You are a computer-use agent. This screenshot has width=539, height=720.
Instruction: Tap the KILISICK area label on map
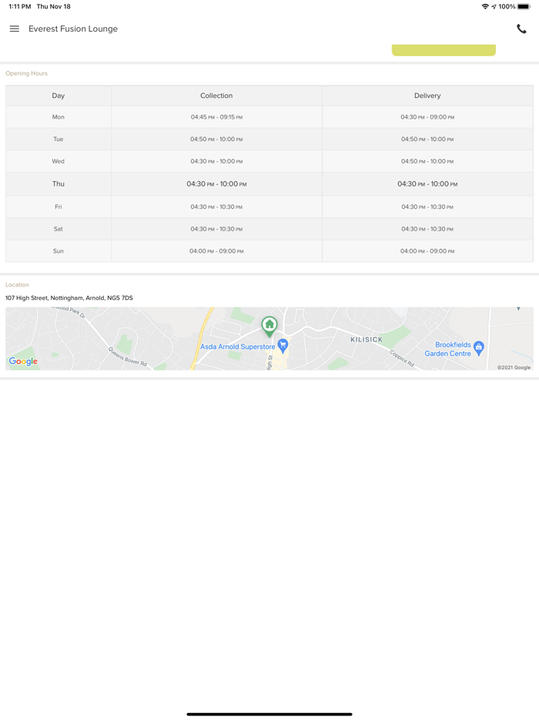[x=367, y=339]
